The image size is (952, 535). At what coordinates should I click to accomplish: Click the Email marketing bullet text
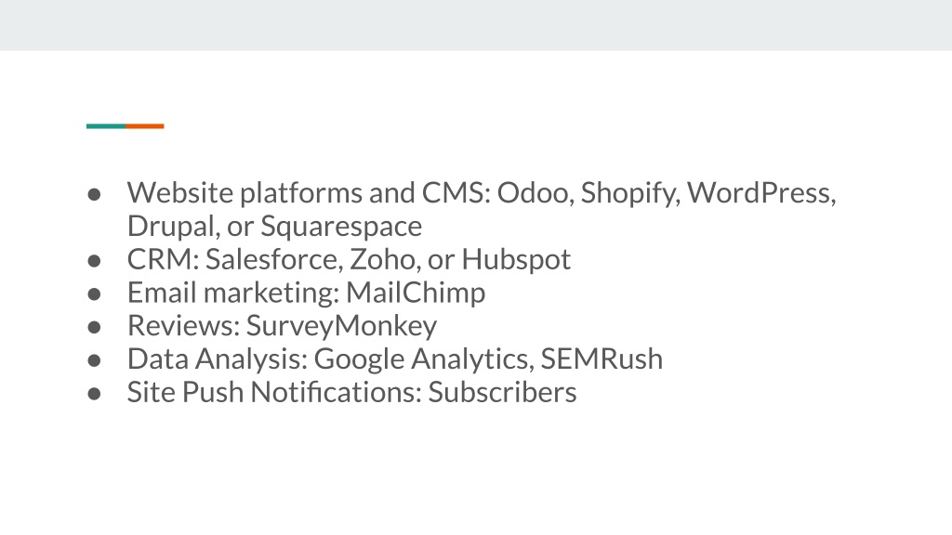pyautogui.click(x=306, y=293)
